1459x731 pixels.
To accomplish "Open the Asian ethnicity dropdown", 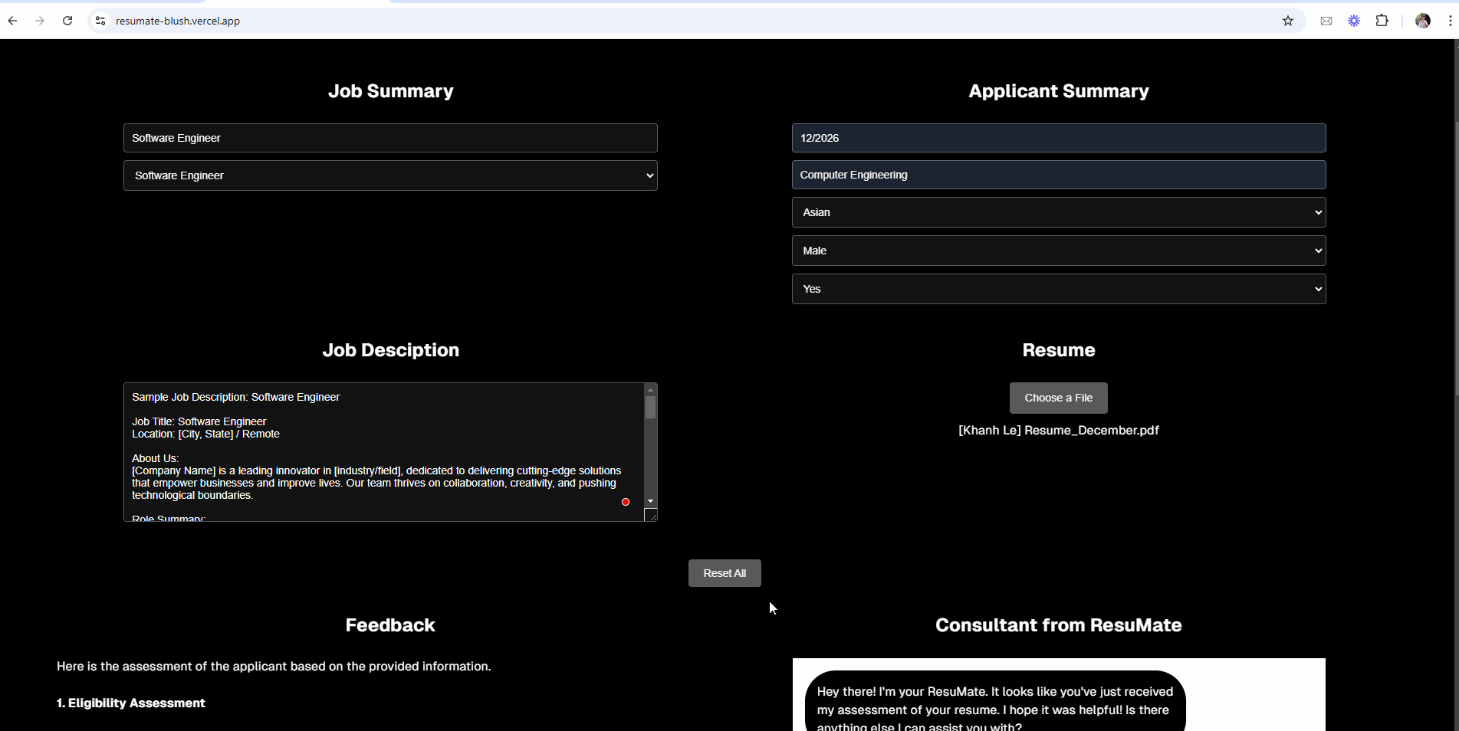I will click(x=1058, y=212).
